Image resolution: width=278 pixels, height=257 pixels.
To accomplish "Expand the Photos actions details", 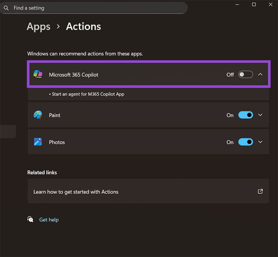I will pyautogui.click(x=261, y=142).
